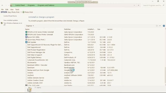Select the Adobe Genuine Service entry
This screenshot has width=166, height=93.
(x=36, y=78)
